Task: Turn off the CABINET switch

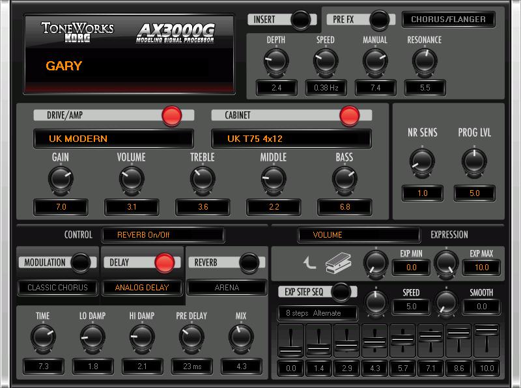Action: tap(350, 116)
